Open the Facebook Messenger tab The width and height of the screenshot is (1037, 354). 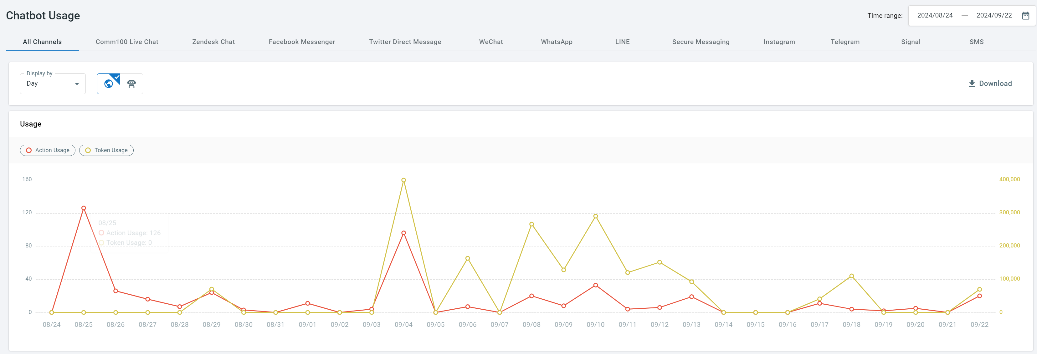click(301, 42)
